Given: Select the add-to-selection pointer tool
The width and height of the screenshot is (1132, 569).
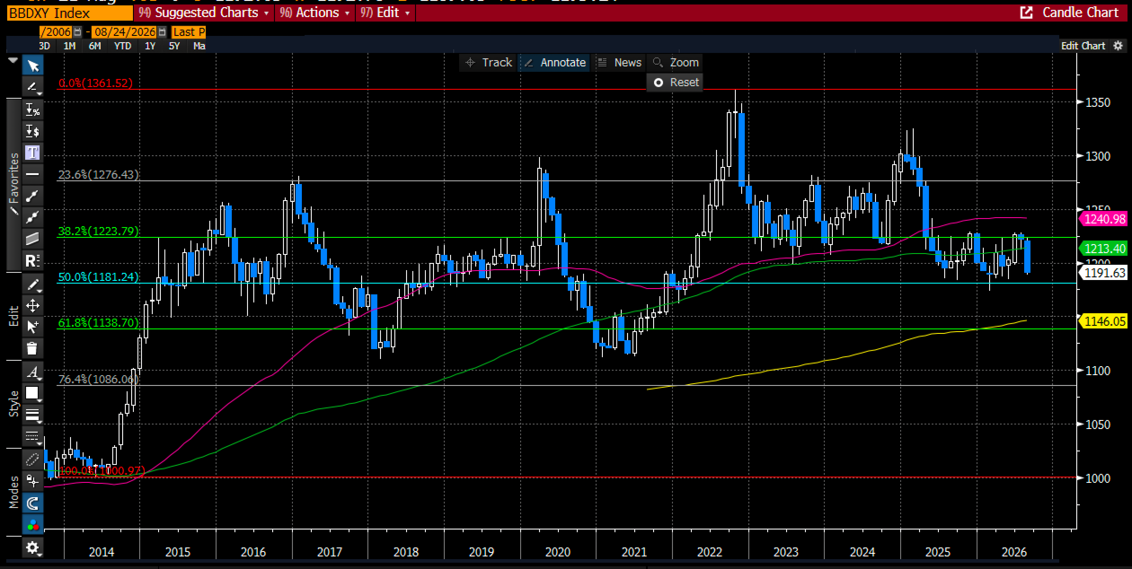Looking at the screenshot, I should (x=33, y=327).
